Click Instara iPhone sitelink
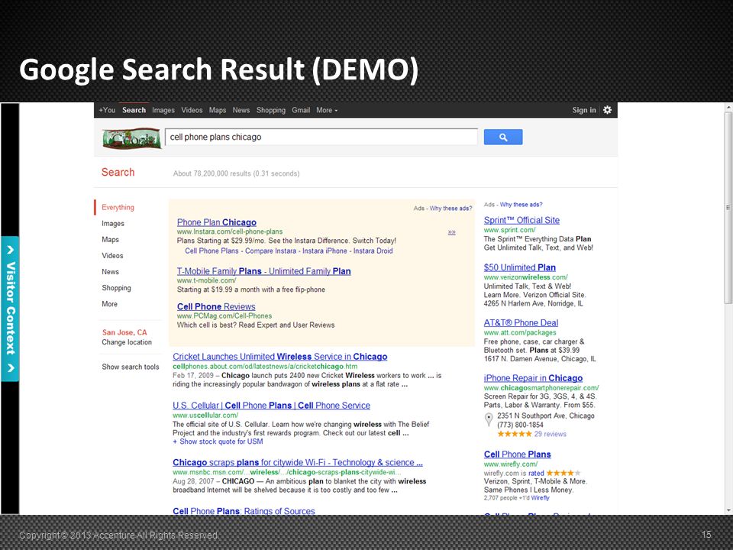733x550 pixels. pos(325,251)
